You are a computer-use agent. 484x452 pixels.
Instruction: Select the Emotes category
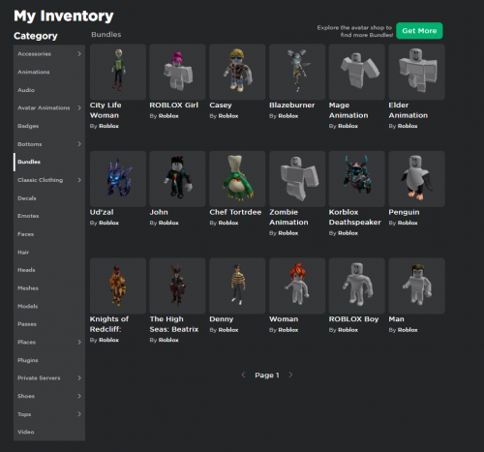click(49, 216)
